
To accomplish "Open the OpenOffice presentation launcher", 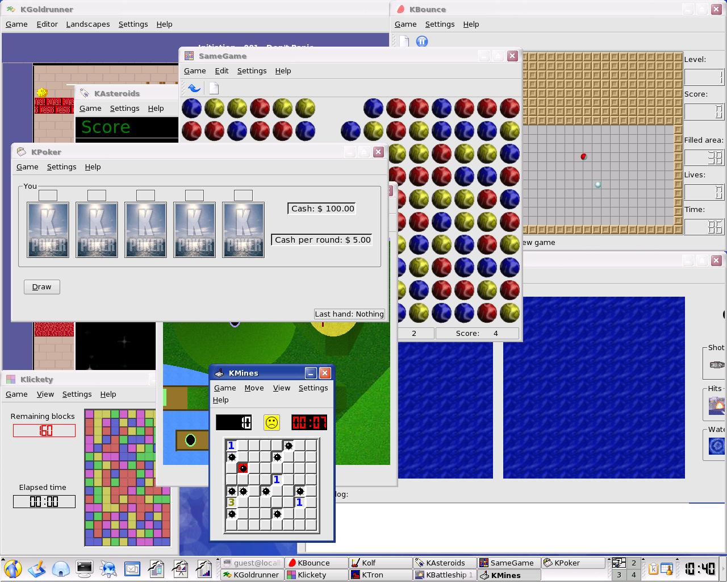I will tap(180, 568).
